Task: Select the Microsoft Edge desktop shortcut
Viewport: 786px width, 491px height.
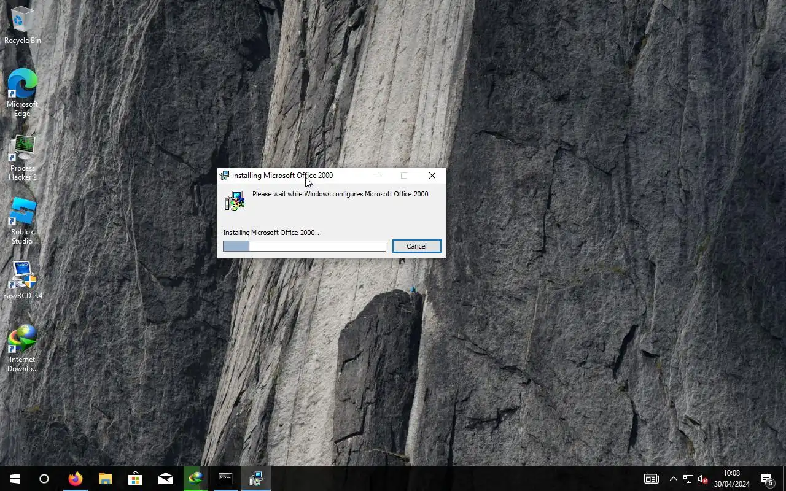Action: coord(23,93)
